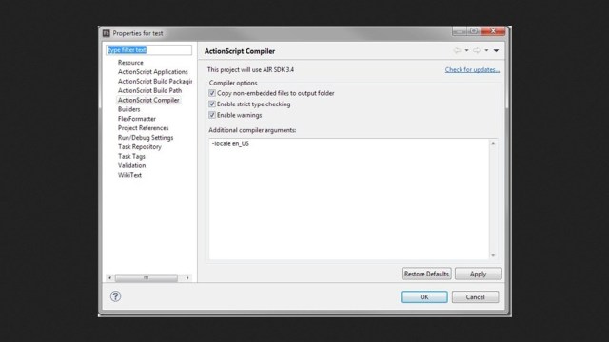
Task: Select ActionScript Build Path entry
Action: 150,90
